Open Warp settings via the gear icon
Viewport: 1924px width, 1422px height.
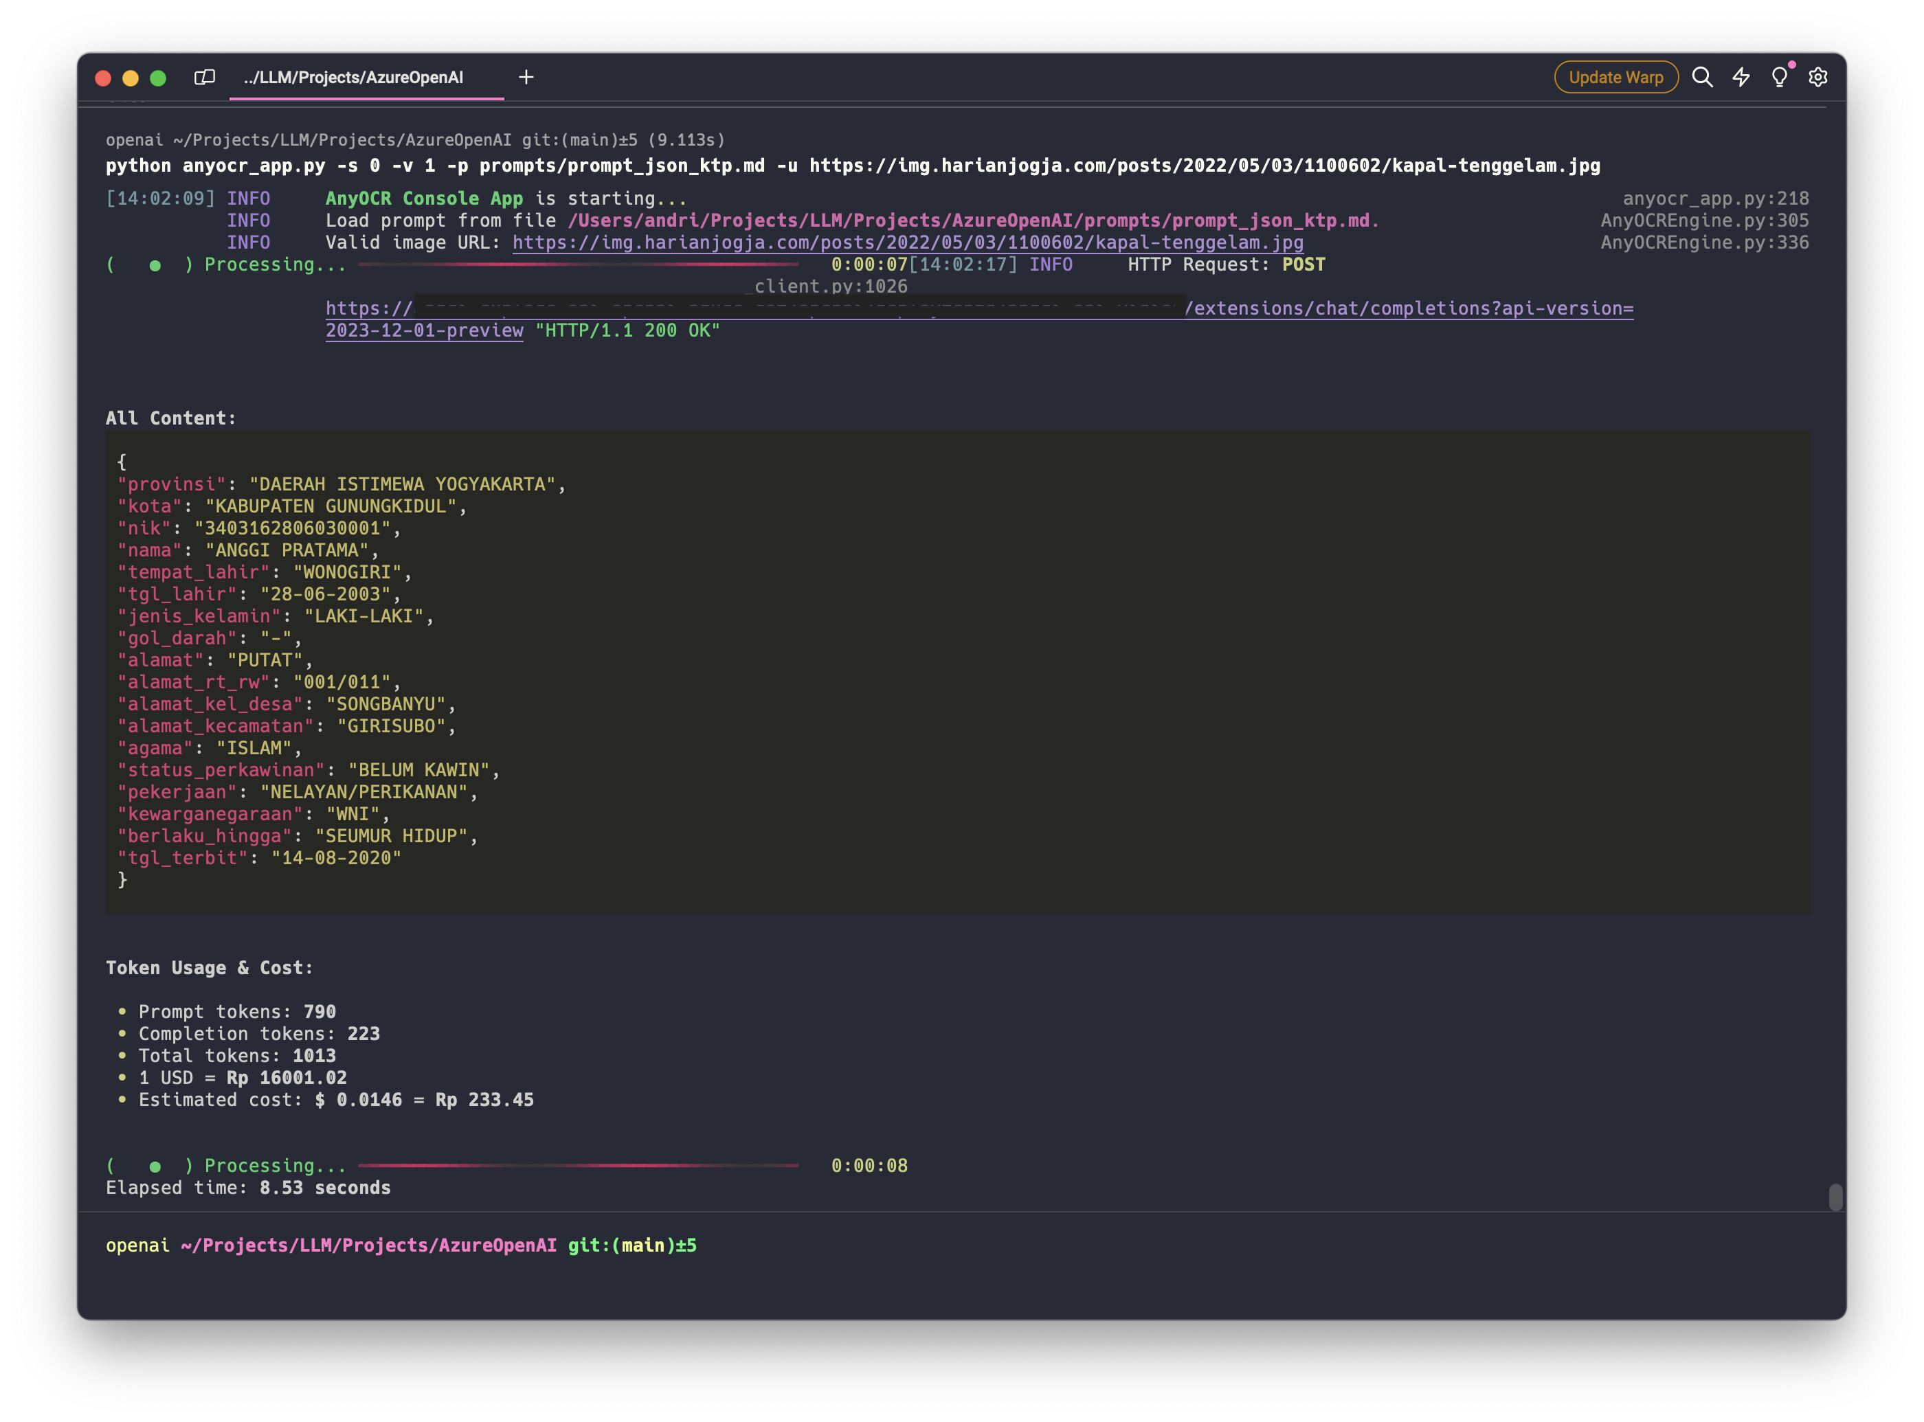pos(1818,78)
